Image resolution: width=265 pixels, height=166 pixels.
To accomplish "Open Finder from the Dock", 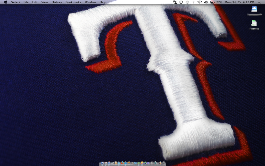I will point(102,163).
